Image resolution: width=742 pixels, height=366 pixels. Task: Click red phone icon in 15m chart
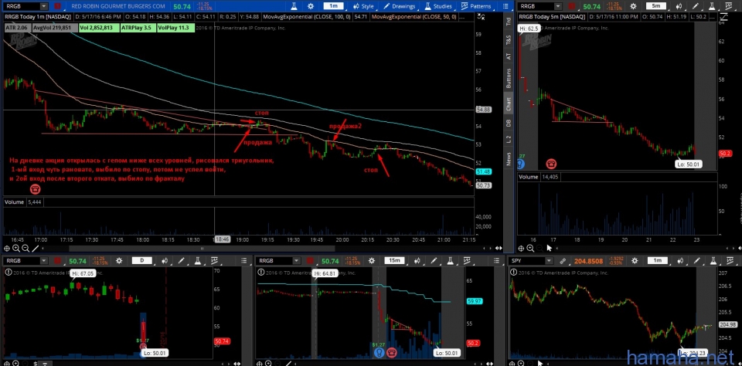(391, 352)
